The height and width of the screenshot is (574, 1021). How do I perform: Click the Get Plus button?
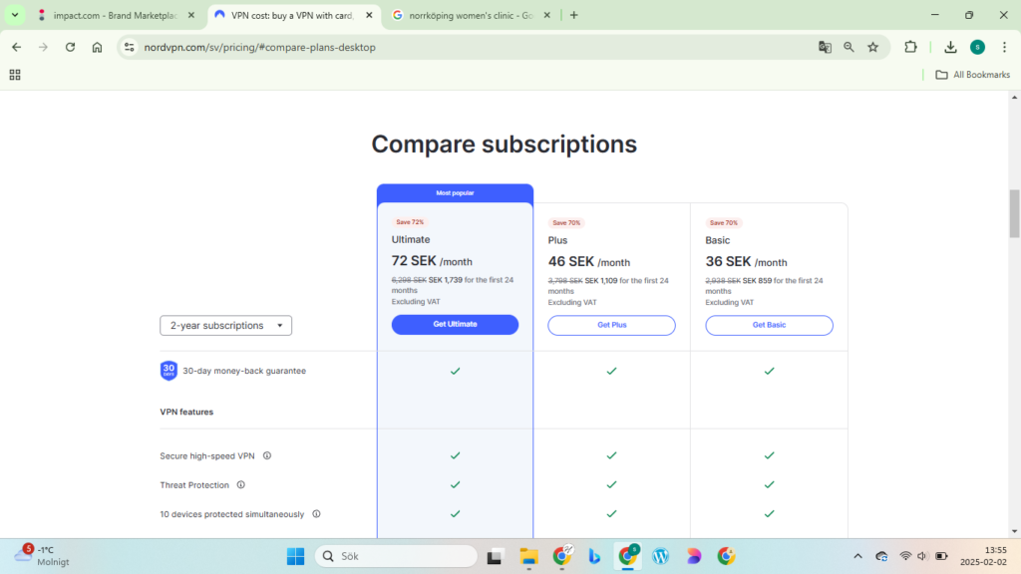[x=611, y=325]
